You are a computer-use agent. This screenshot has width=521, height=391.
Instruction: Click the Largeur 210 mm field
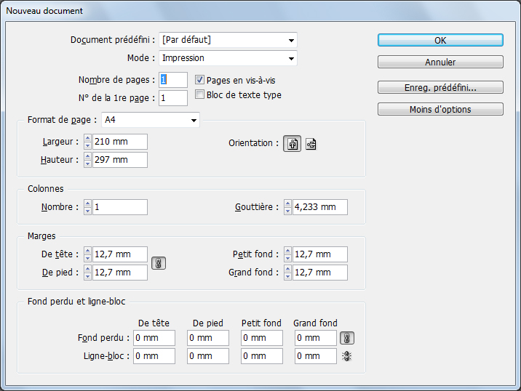pyautogui.click(x=120, y=142)
